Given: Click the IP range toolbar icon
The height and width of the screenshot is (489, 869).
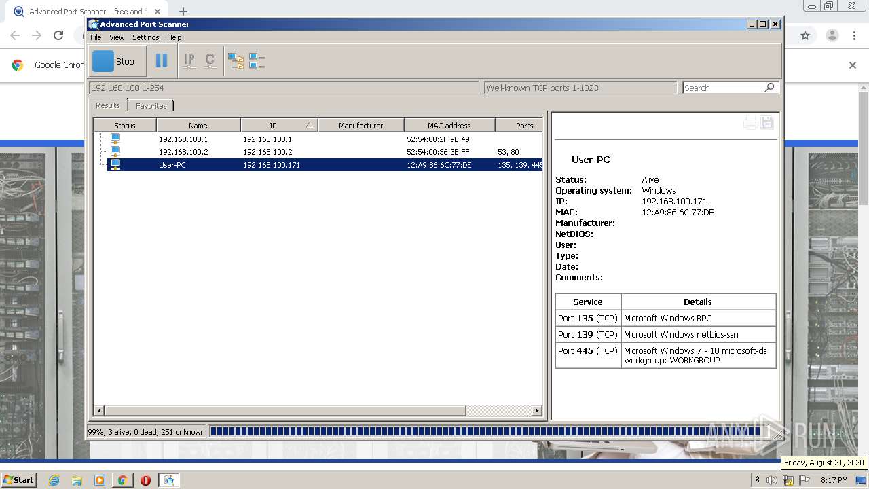Looking at the screenshot, I should [189, 61].
